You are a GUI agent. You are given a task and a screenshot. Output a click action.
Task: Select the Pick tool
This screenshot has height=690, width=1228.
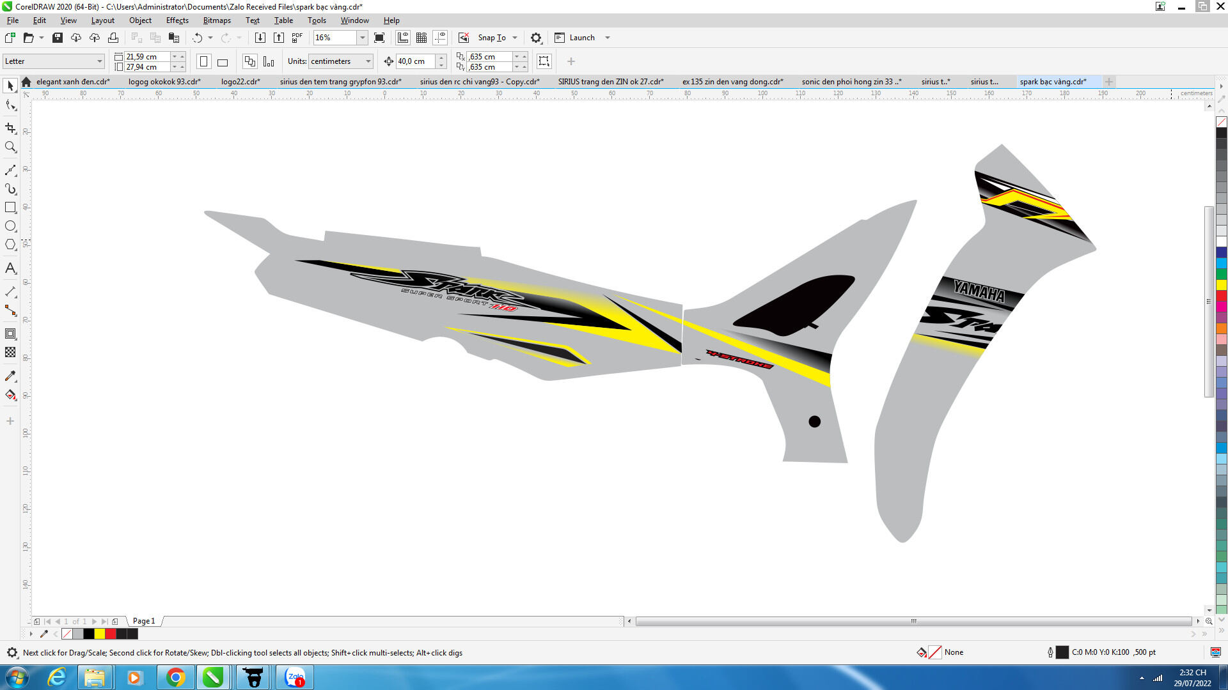click(x=10, y=85)
